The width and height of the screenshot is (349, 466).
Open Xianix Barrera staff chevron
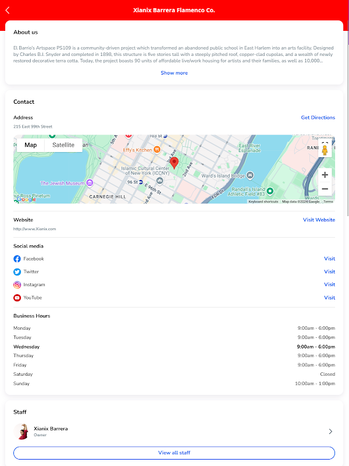tap(330, 431)
